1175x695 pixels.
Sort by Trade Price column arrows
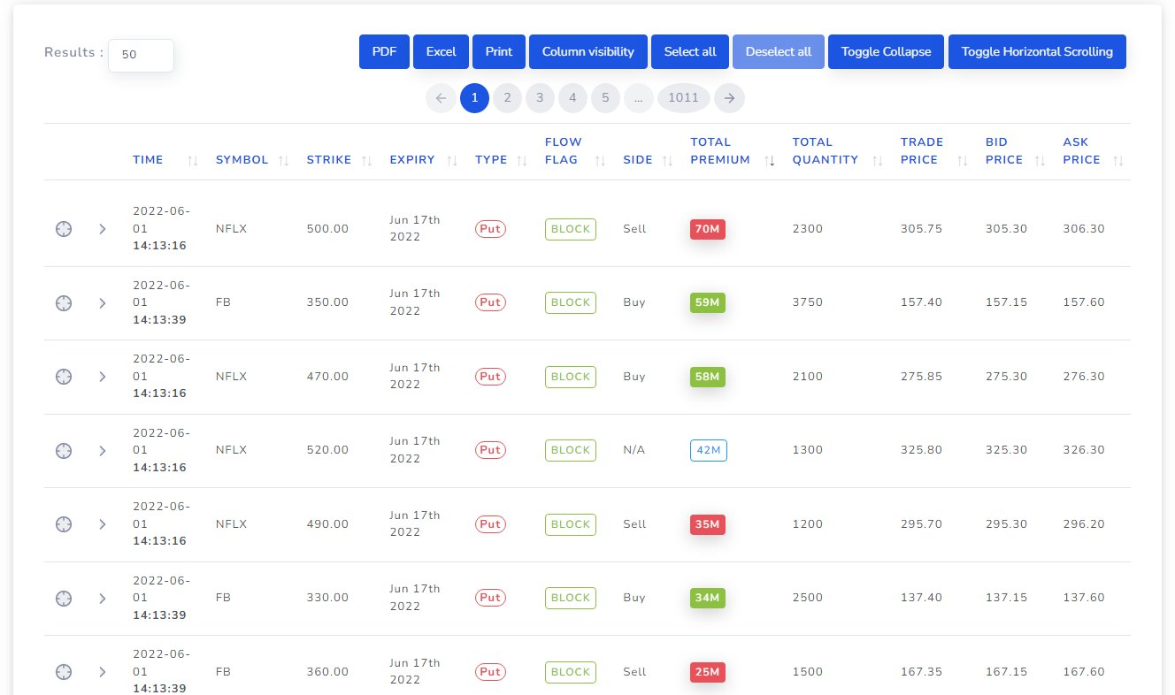pyautogui.click(x=963, y=161)
